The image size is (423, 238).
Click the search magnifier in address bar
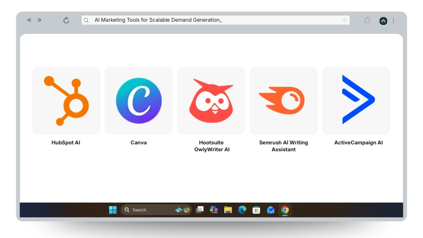(x=86, y=20)
